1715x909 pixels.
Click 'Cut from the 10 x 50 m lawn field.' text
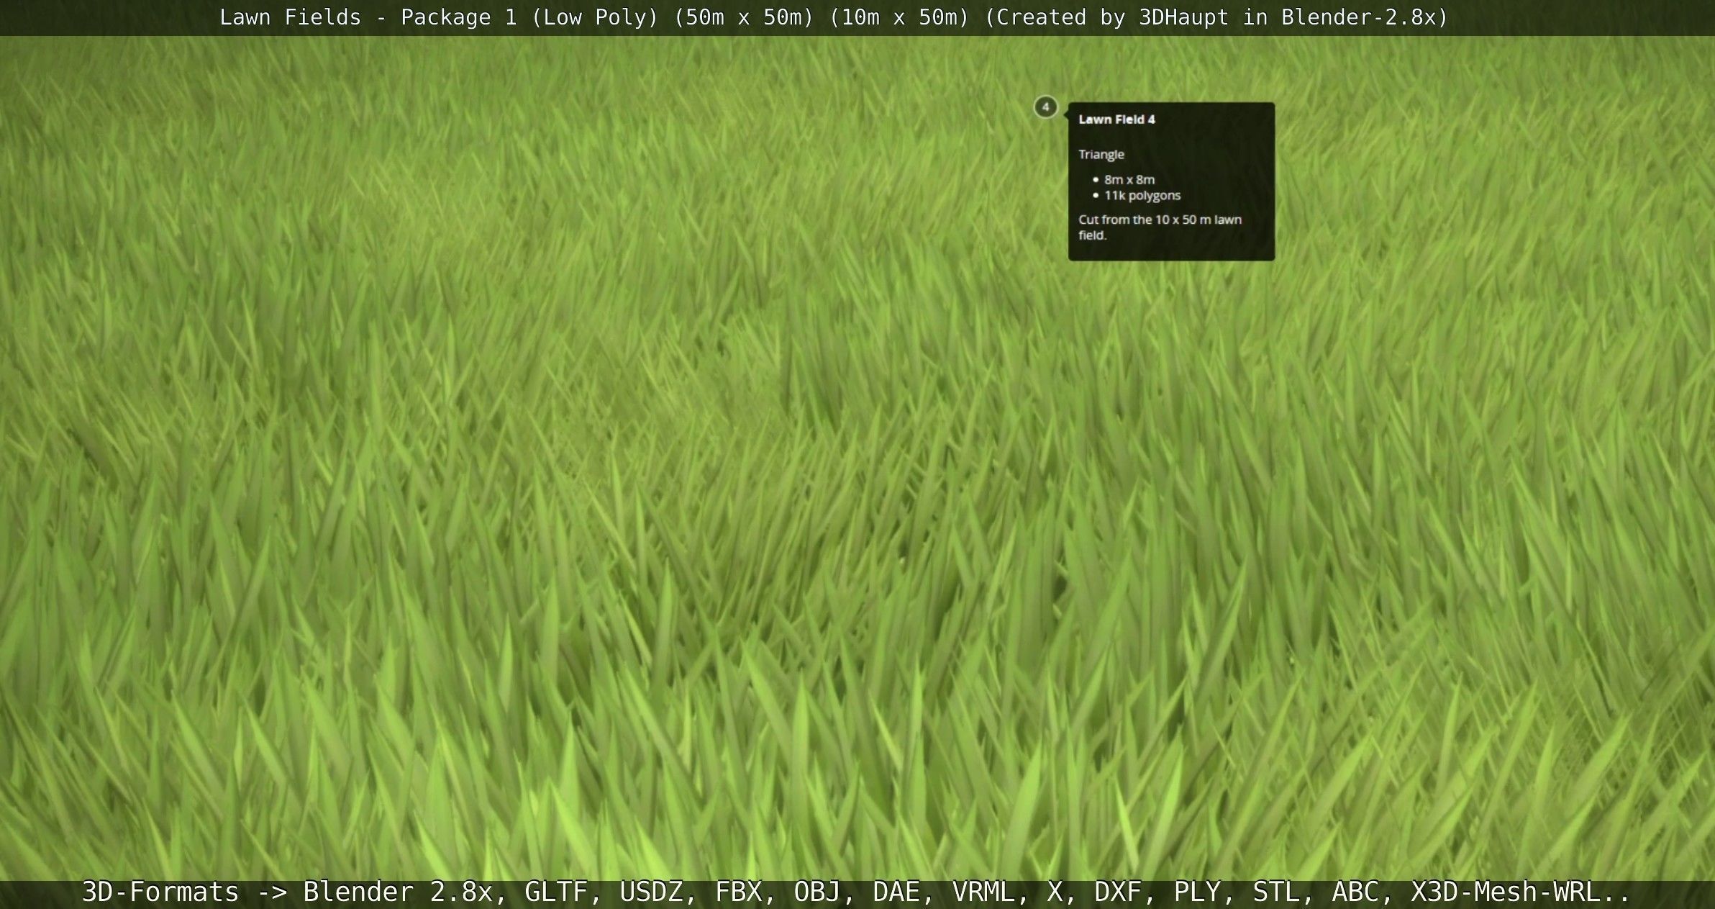(1160, 227)
